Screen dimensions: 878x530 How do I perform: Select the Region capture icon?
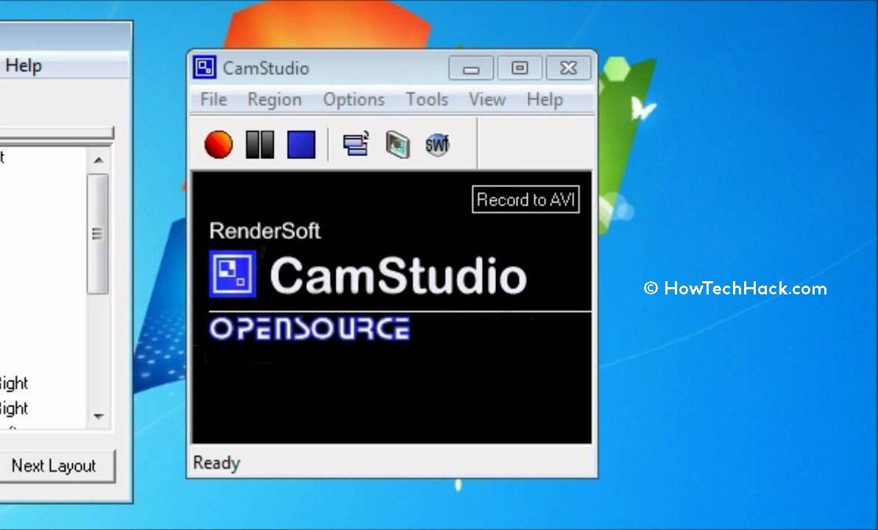355,144
